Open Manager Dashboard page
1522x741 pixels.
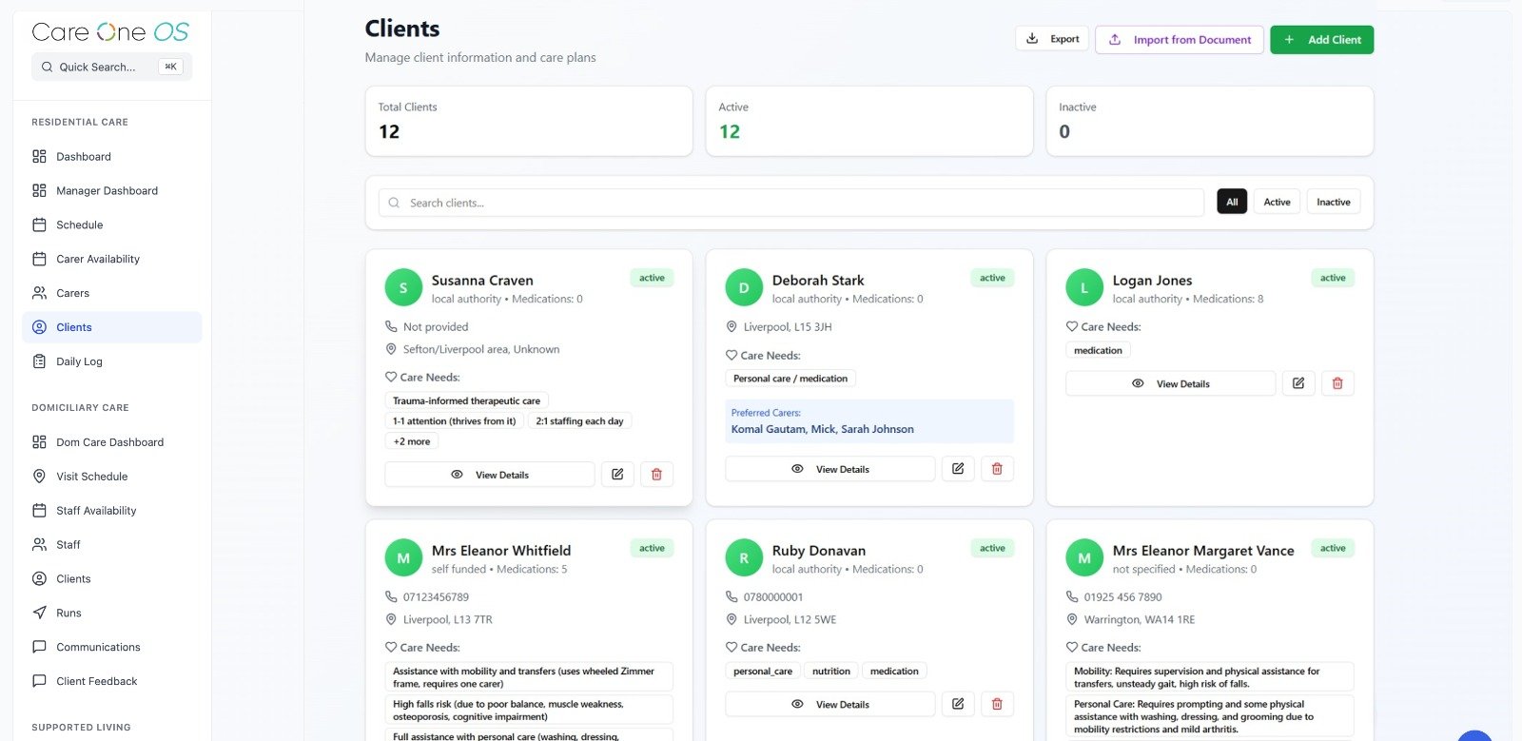tap(111, 190)
